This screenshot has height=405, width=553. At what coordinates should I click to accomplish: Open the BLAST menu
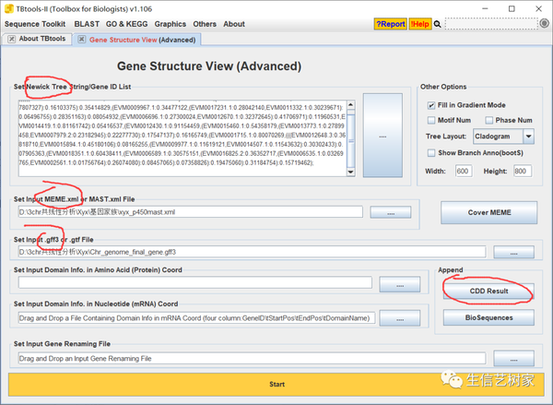(x=87, y=24)
